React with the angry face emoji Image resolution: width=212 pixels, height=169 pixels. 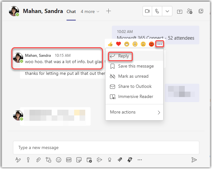pyautogui.click(x=151, y=44)
